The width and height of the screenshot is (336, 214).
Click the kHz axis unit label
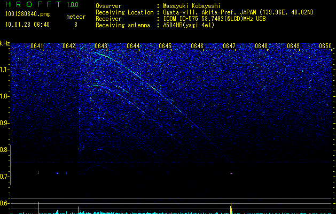[5, 43]
